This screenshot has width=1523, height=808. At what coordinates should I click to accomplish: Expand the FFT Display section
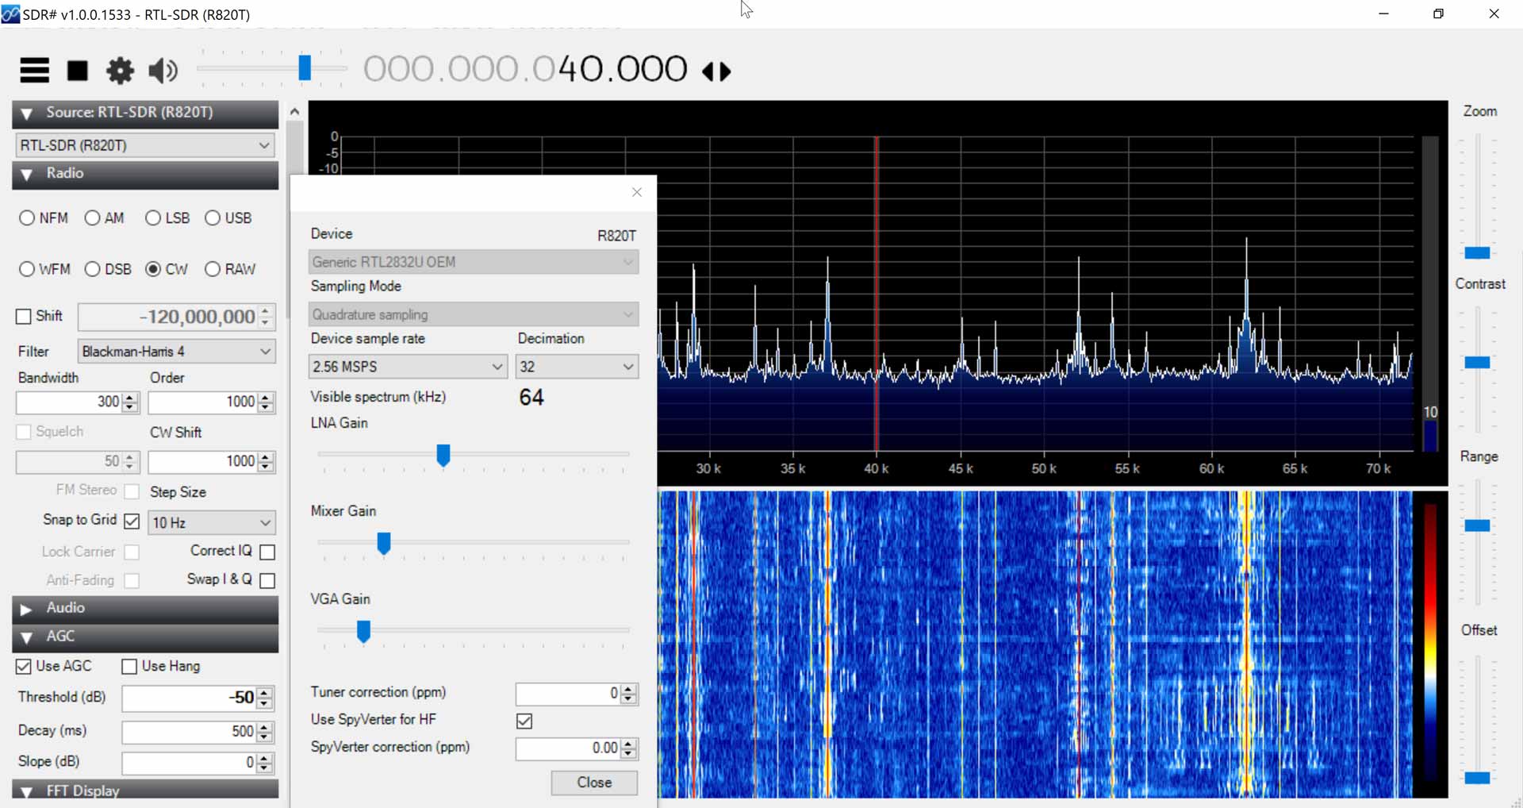point(26,791)
